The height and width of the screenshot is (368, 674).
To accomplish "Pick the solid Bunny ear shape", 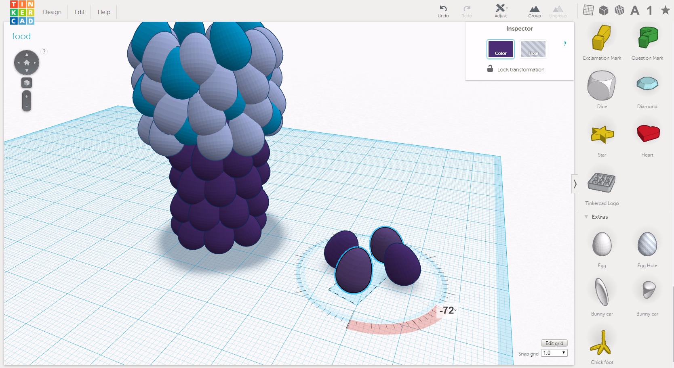I will coord(602,292).
